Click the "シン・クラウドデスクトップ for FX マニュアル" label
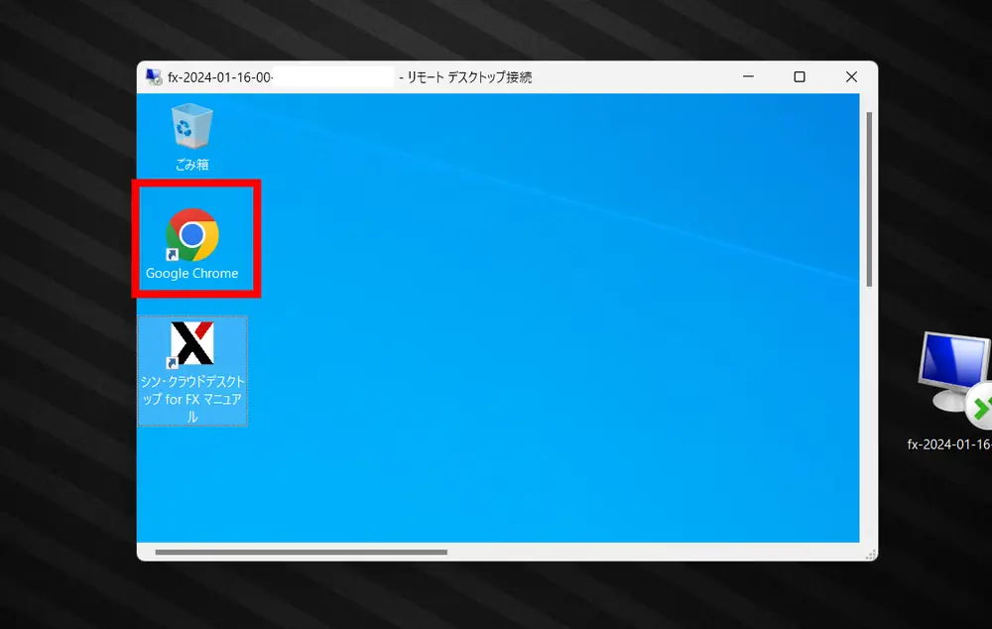The height and width of the screenshot is (629, 992). pos(192,400)
